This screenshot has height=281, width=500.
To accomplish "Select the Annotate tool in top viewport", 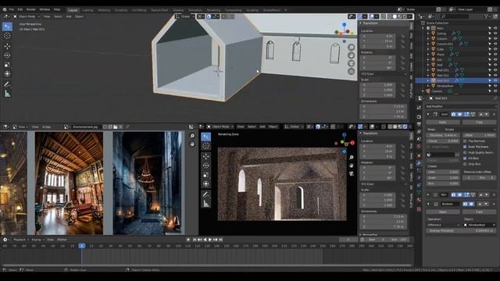I will [7, 84].
